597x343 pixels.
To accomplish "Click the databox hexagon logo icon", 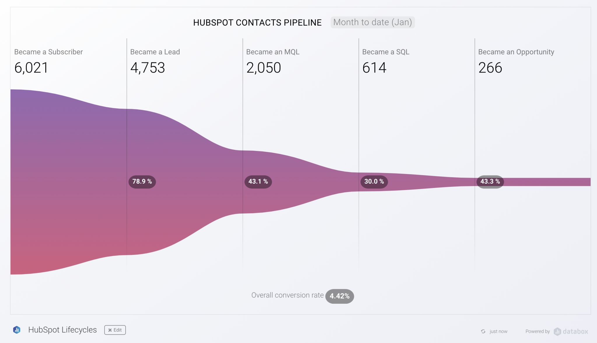I will (x=558, y=331).
